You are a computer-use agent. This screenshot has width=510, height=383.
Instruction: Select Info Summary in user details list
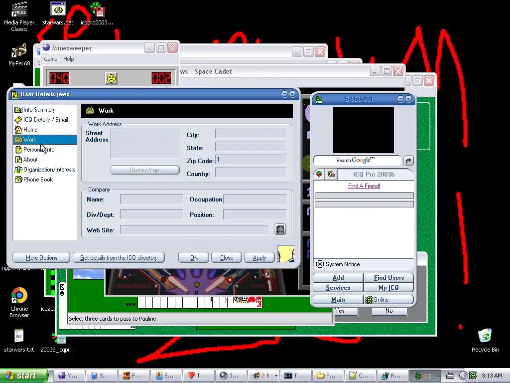tap(45, 110)
